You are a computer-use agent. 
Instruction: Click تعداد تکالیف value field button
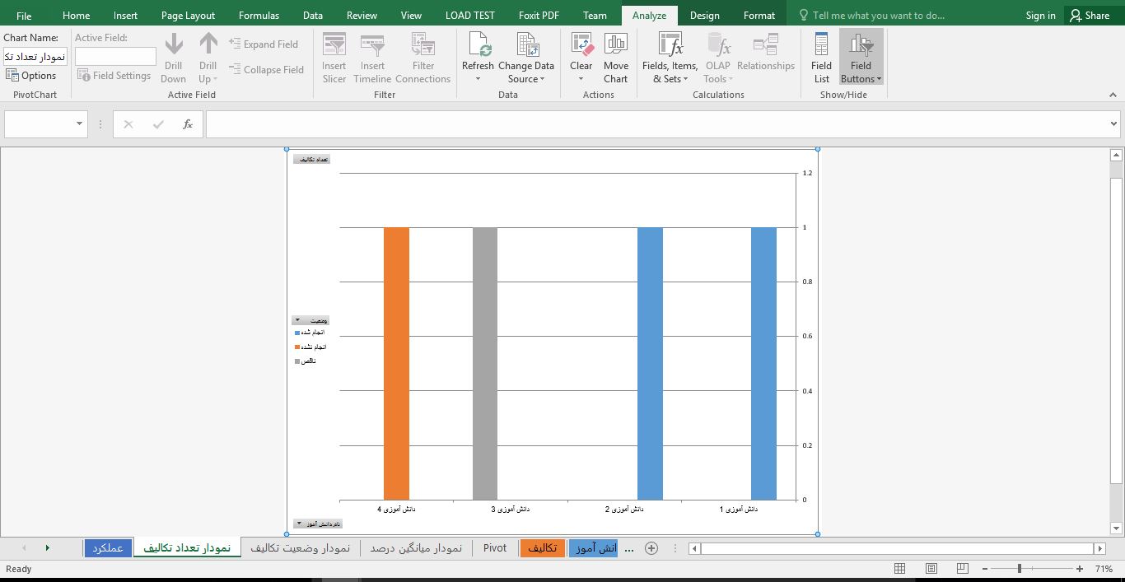tap(311, 159)
